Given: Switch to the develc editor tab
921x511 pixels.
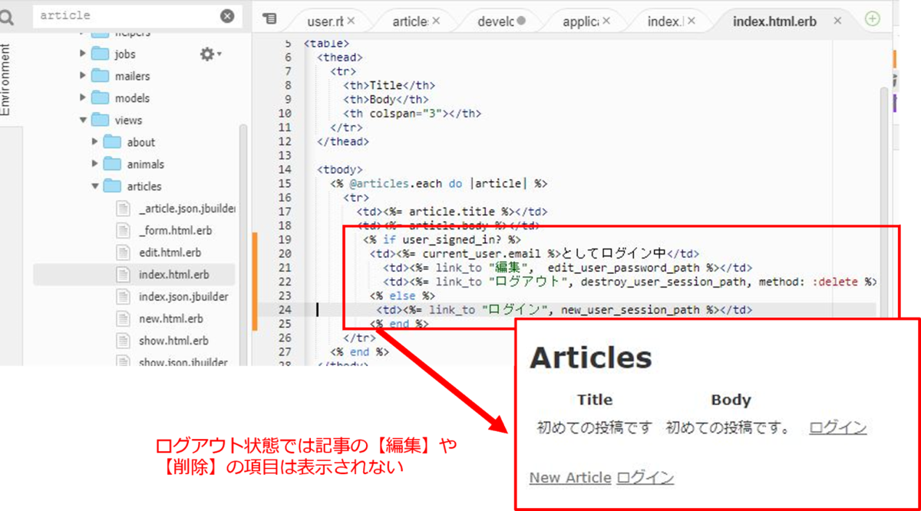Looking at the screenshot, I should pos(495,21).
